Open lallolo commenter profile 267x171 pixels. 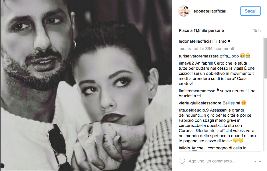point(184,148)
